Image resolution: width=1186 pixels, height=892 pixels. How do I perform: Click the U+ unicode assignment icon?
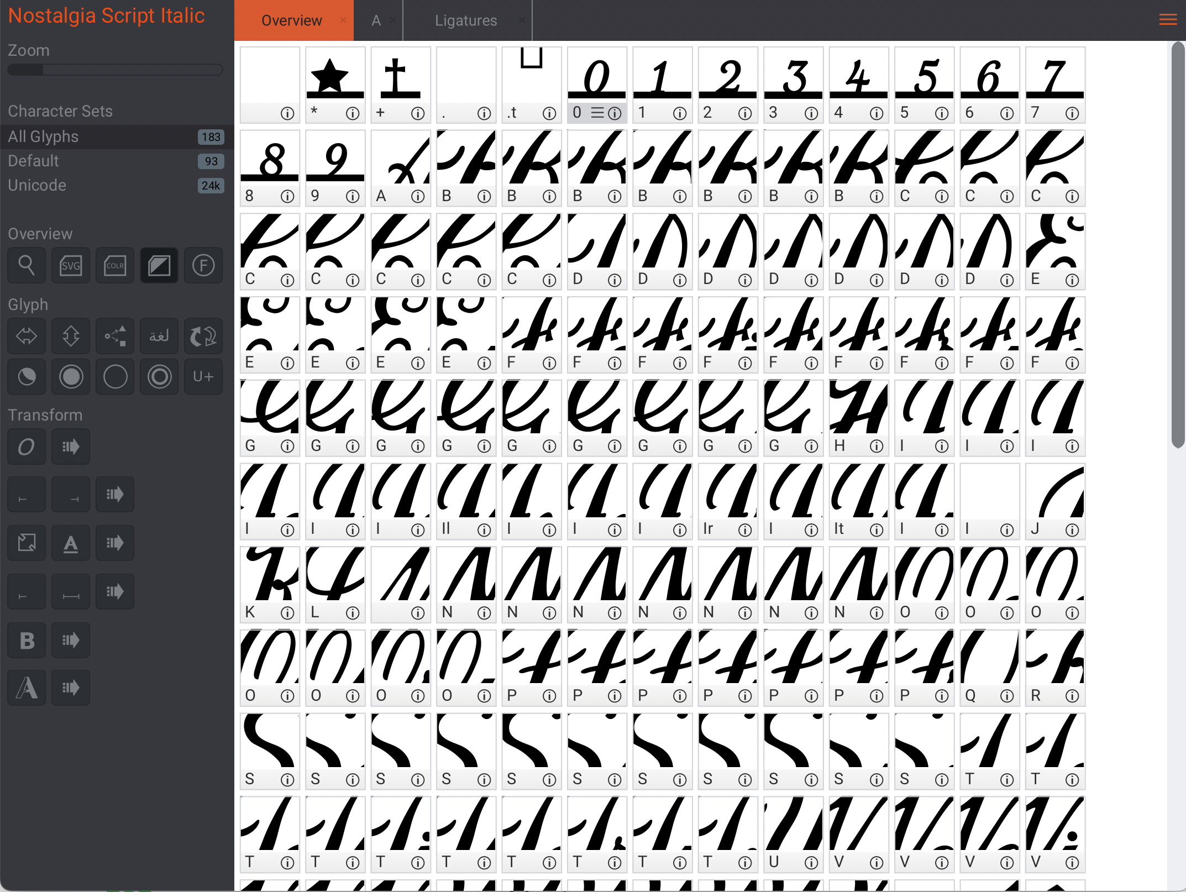pos(203,377)
